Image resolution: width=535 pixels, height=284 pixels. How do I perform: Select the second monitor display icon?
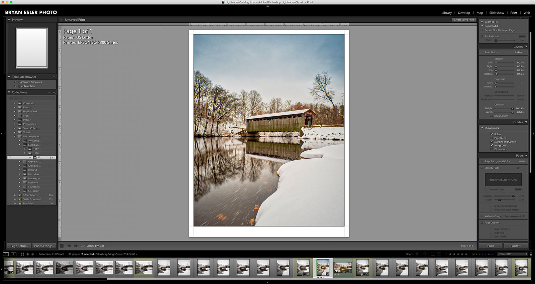[x=13, y=254]
